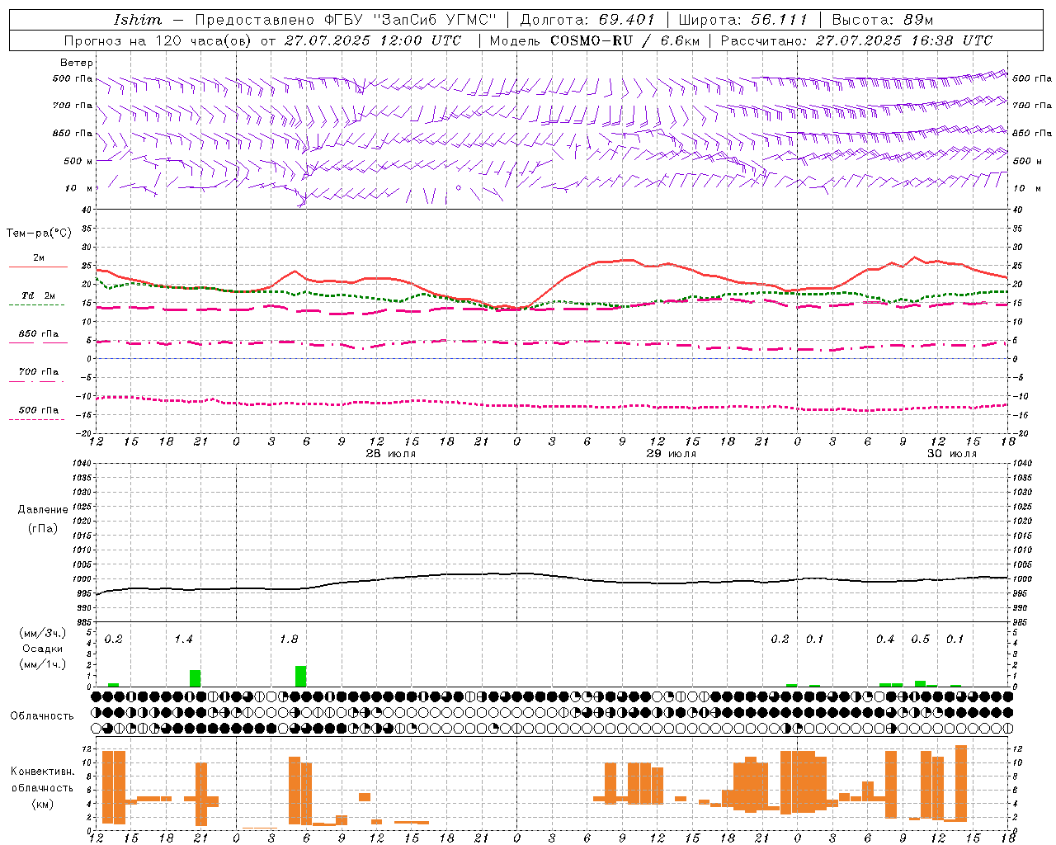Viewport: 1056px width, 845px height.
Task: Click the "Облачность" cloudiness label
Action: (42, 716)
